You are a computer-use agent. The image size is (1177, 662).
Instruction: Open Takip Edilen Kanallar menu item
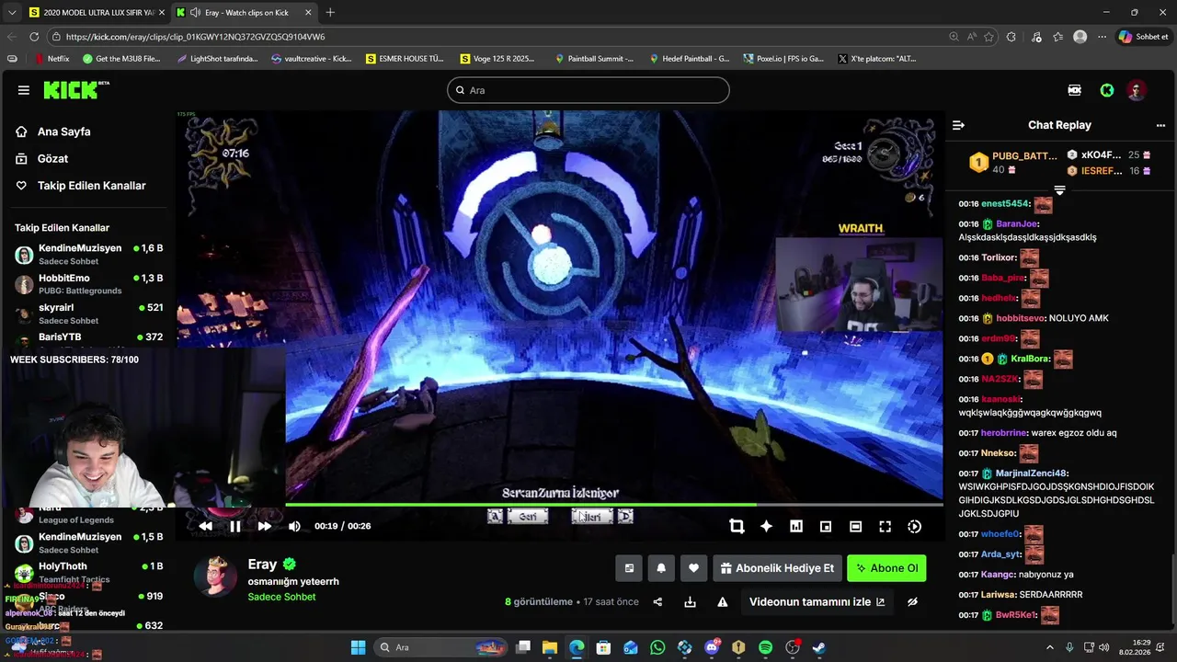(x=91, y=185)
